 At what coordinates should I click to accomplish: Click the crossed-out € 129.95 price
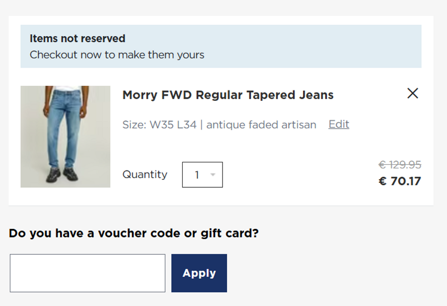(399, 164)
